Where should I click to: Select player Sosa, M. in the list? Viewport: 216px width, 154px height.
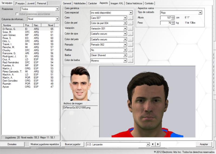point(28,32)
